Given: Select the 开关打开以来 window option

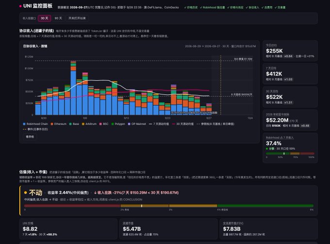Looking at the screenshot, I should pos(77,18).
